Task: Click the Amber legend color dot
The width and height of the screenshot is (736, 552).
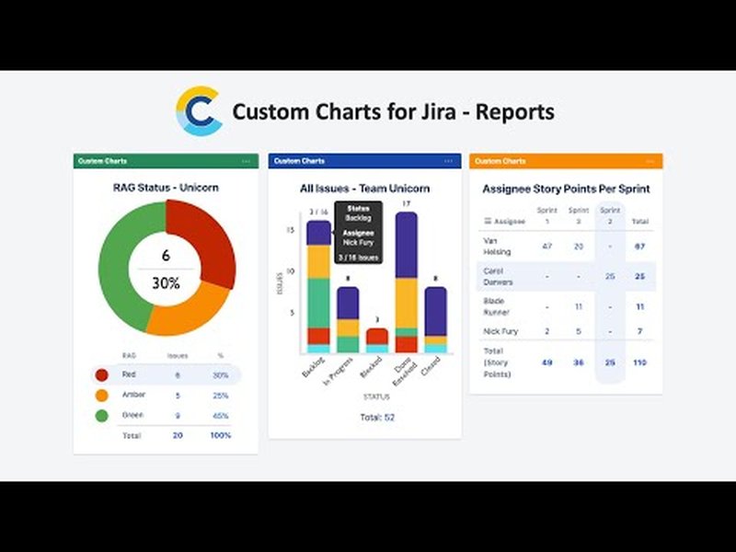Action: click(x=102, y=396)
